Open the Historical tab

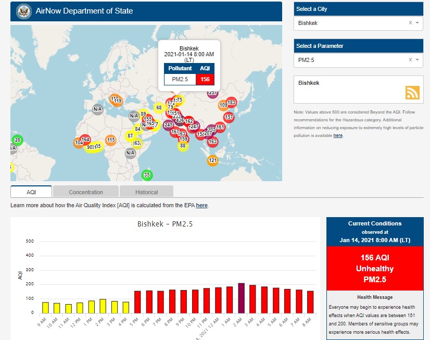click(146, 192)
